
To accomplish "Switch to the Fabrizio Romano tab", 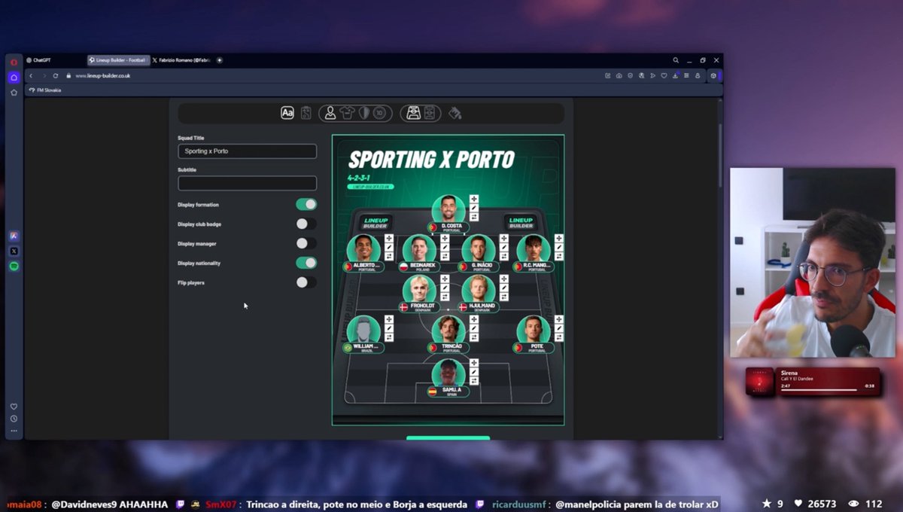I will tap(181, 60).
